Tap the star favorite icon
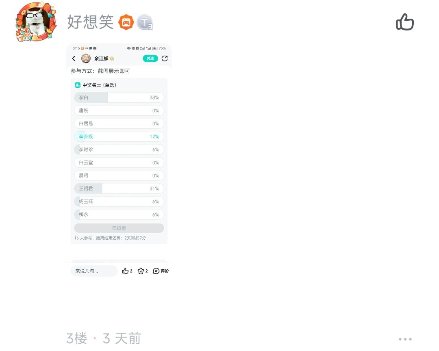 coord(141,271)
